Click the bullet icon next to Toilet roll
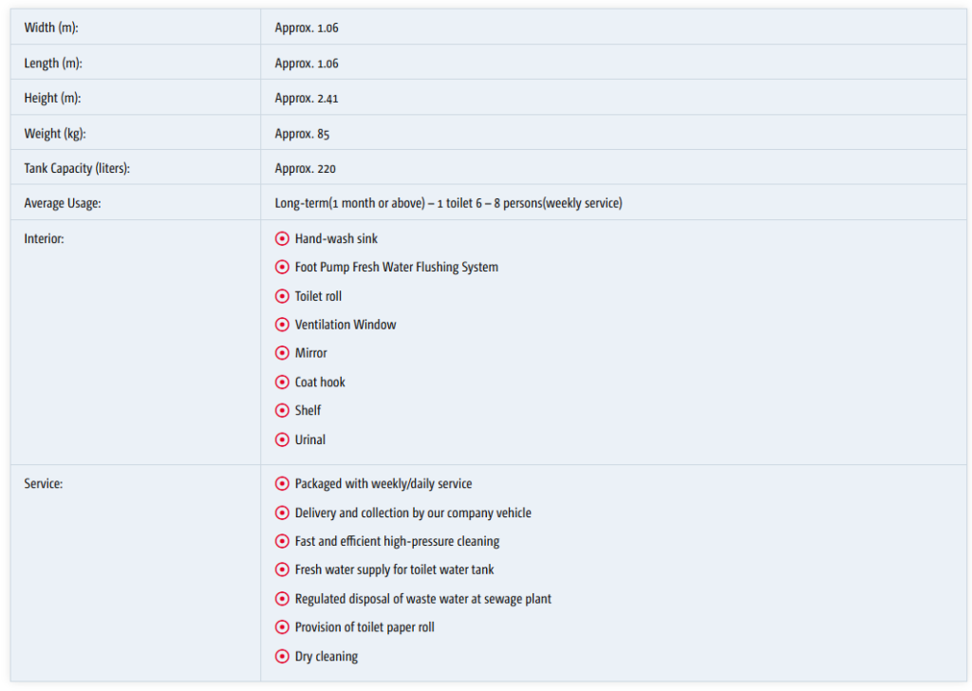 pos(282,296)
